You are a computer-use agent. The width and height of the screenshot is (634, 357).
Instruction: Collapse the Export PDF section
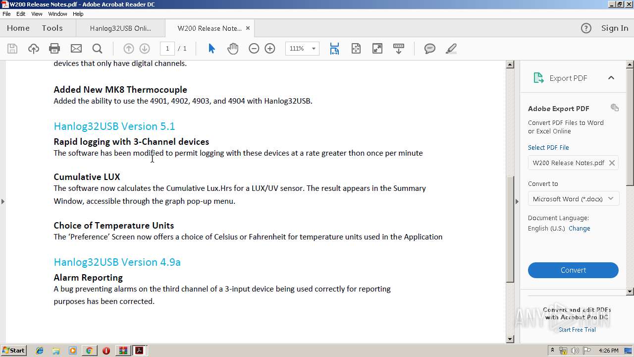(x=611, y=78)
